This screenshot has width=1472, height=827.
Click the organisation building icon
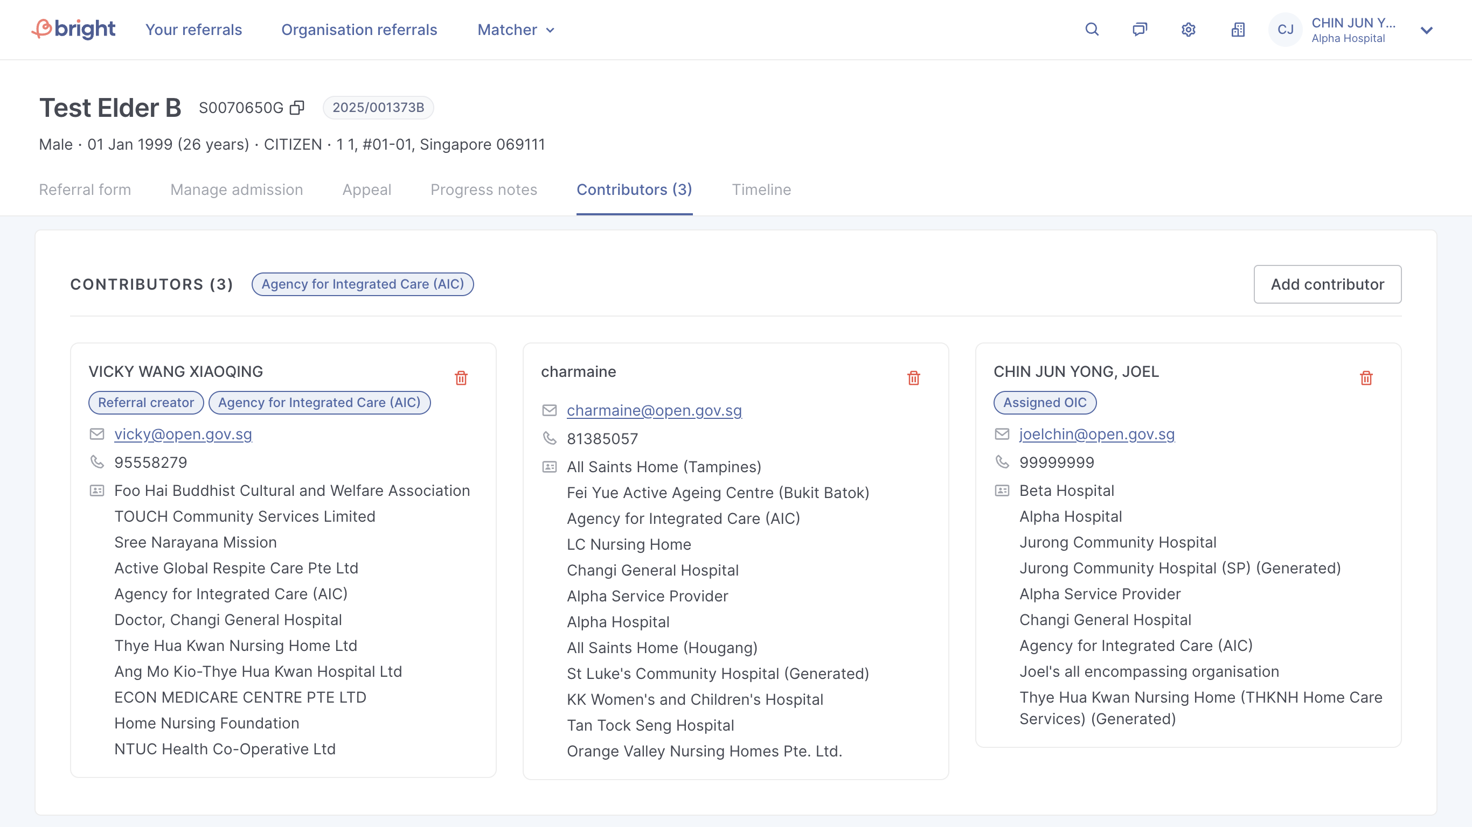click(x=1238, y=30)
